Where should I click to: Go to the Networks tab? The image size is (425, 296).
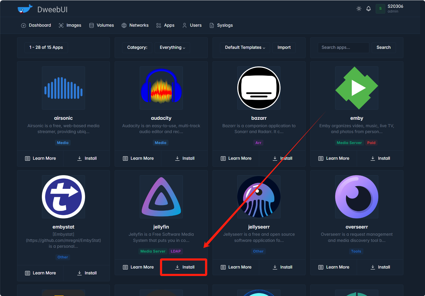point(135,25)
